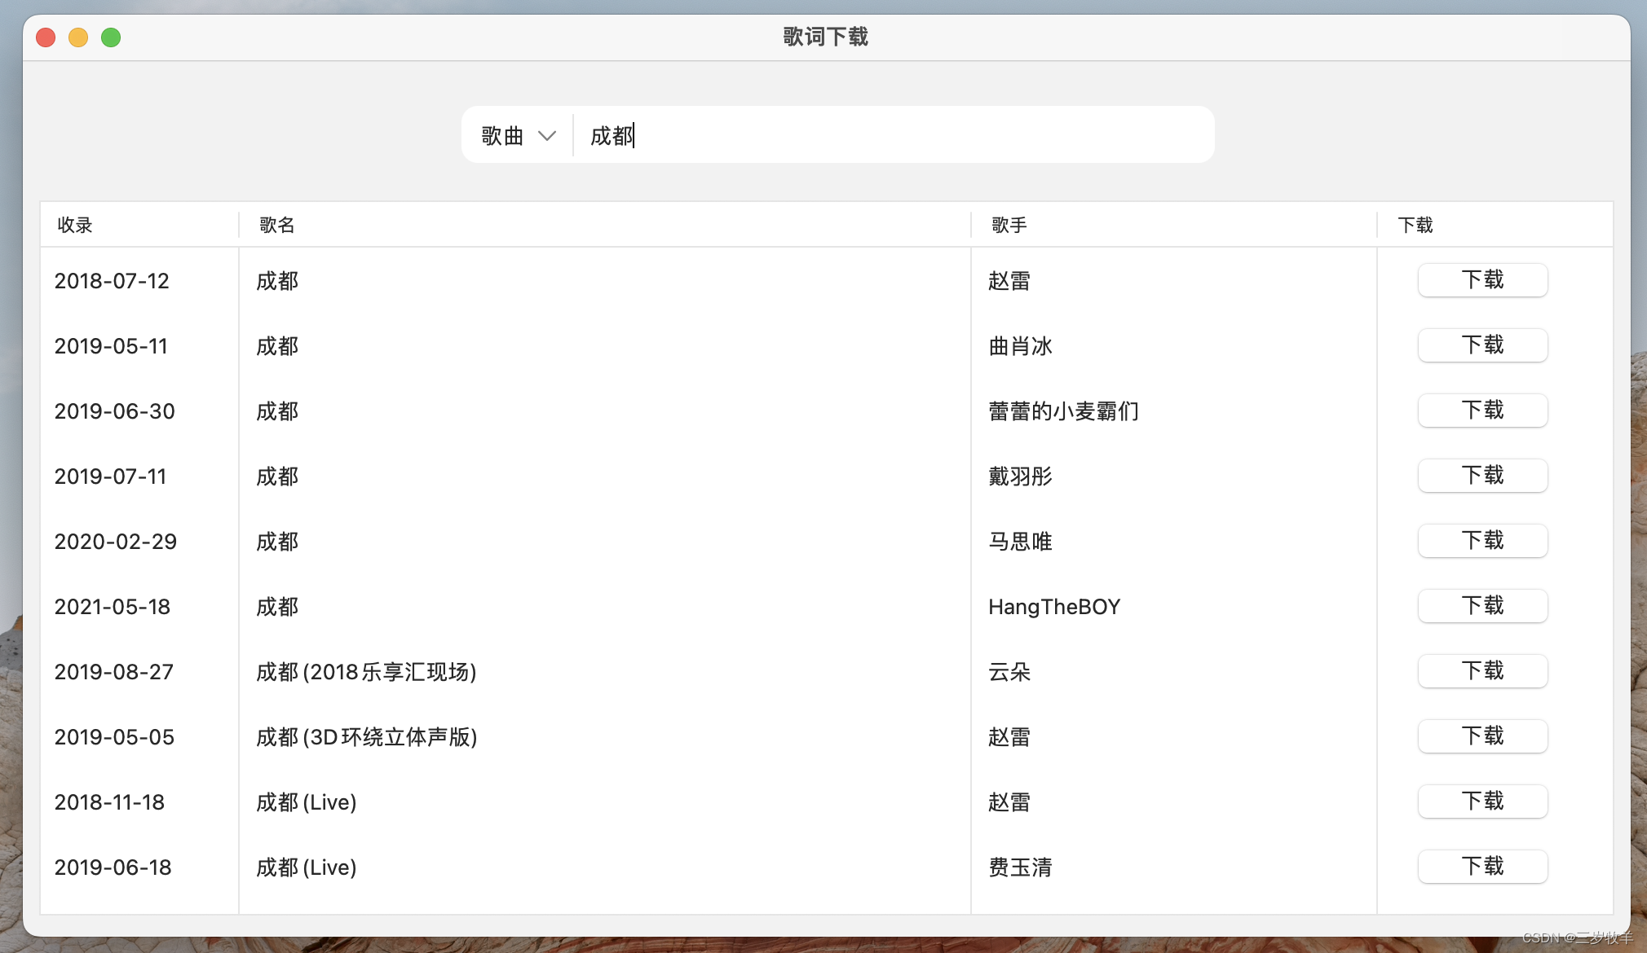1647x953 pixels.
Task: Download lyrics for 成都 by 赵雷 (2018-07-12)
Action: pyautogui.click(x=1481, y=280)
